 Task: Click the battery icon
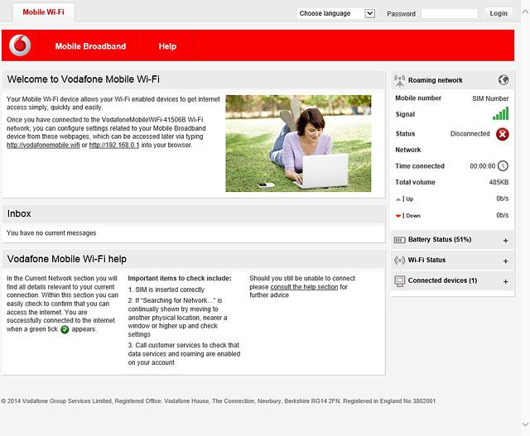[399, 240]
